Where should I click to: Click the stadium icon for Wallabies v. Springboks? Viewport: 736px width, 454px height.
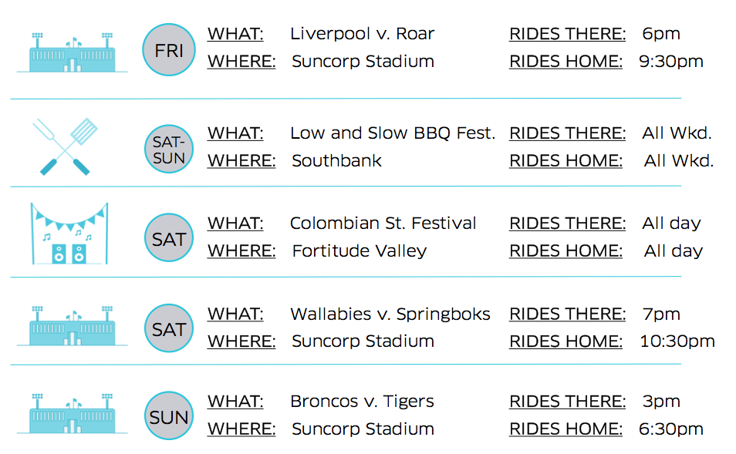pyautogui.click(x=72, y=326)
